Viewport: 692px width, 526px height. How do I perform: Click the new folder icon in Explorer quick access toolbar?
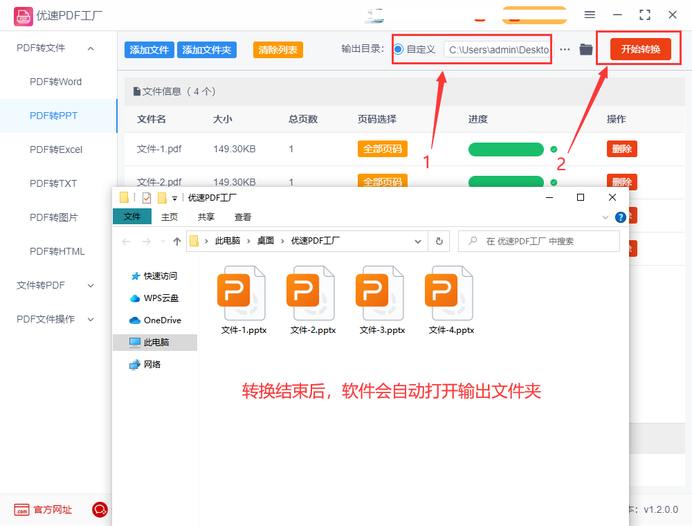(x=162, y=198)
